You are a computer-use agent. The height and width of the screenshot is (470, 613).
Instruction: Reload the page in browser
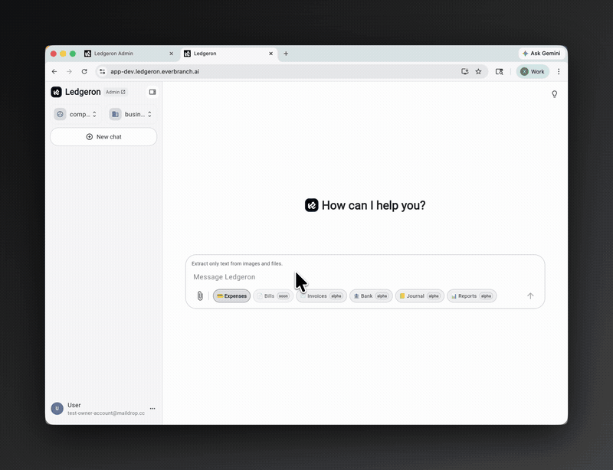click(x=84, y=71)
